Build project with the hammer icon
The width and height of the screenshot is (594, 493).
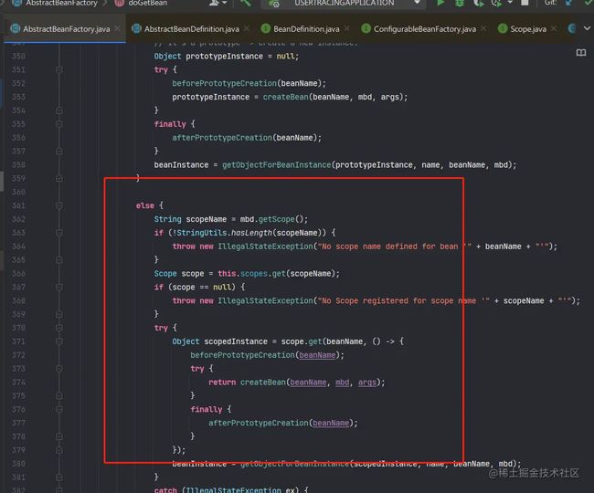[x=246, y=3]
